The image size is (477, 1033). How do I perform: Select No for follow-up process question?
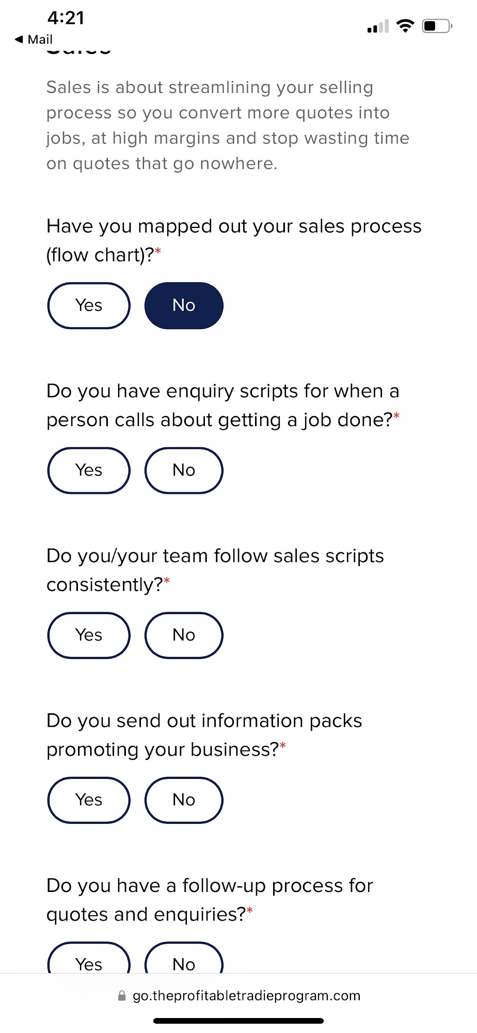(184, 962)
